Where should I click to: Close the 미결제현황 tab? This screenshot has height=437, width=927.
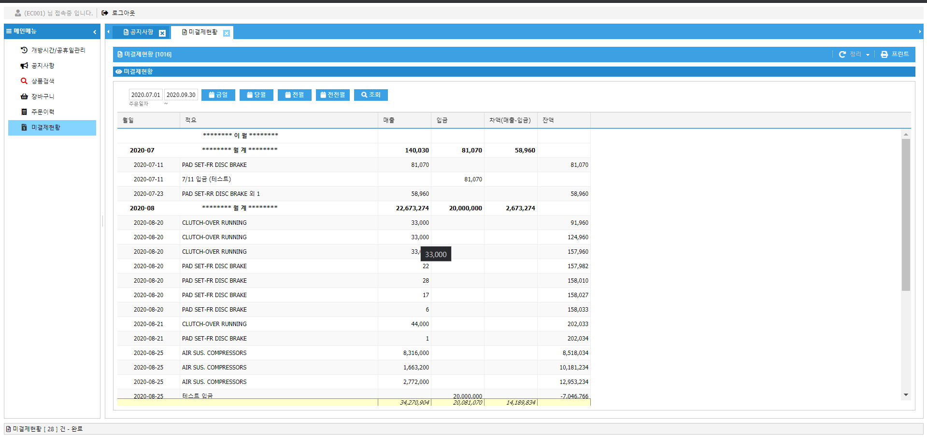click(x=227, y=33)
